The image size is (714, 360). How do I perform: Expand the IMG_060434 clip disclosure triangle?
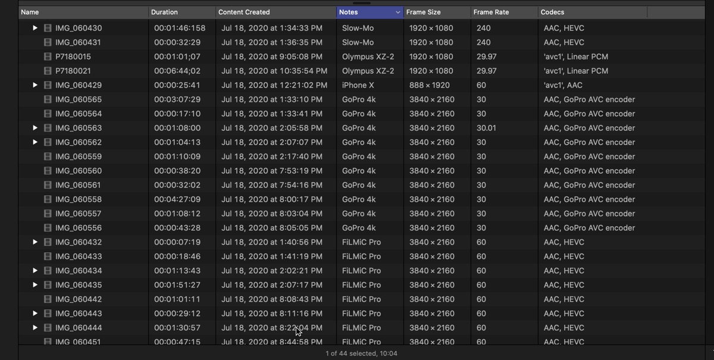pos(35,271)
